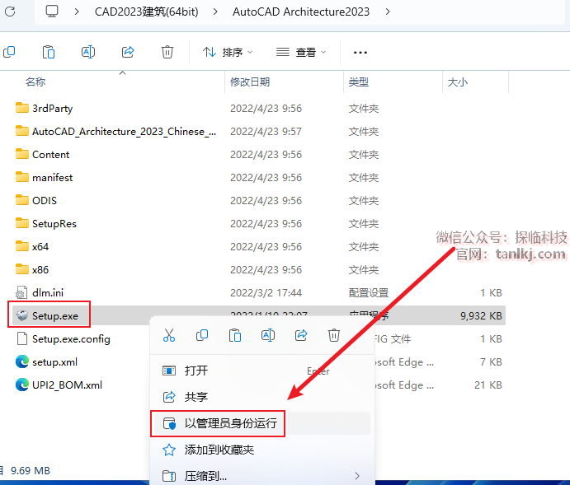Open the 查看 view dropdown
Image resolution: width=570 pixels, height=485 pixels.
[301, 52]
